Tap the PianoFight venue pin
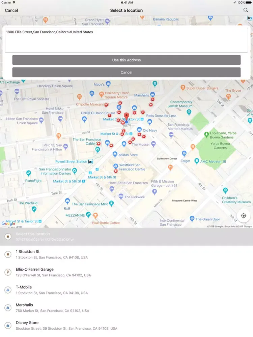This screenshot has width=253, height=337. pyautogui.click(x=28, y=173)
